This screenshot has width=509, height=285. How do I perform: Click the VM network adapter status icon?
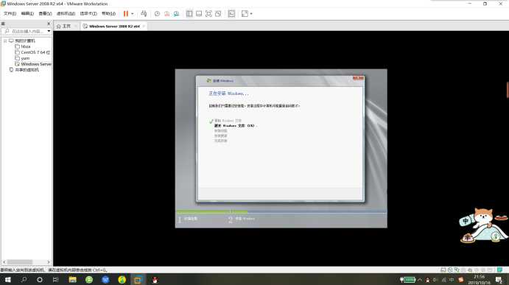pyautogui.click(x=457, y=270)
